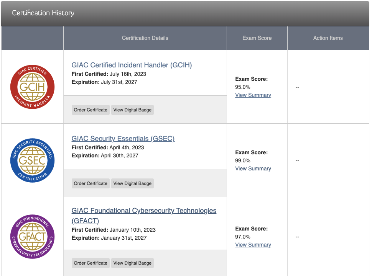View Digital Badge for GCIH

(x=132, y=110)
